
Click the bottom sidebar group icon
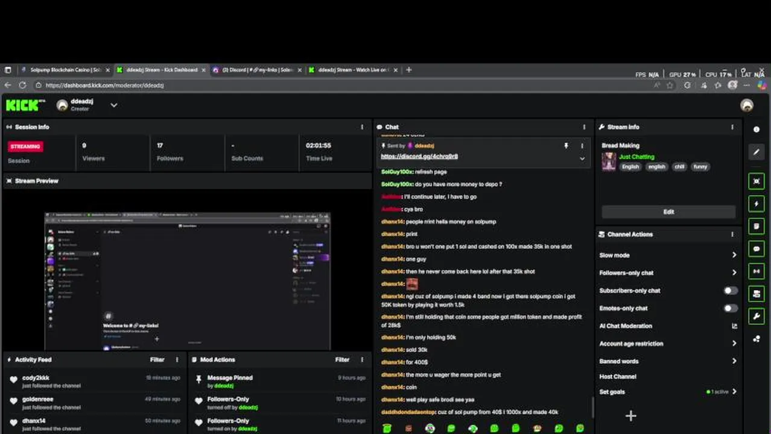757,339
